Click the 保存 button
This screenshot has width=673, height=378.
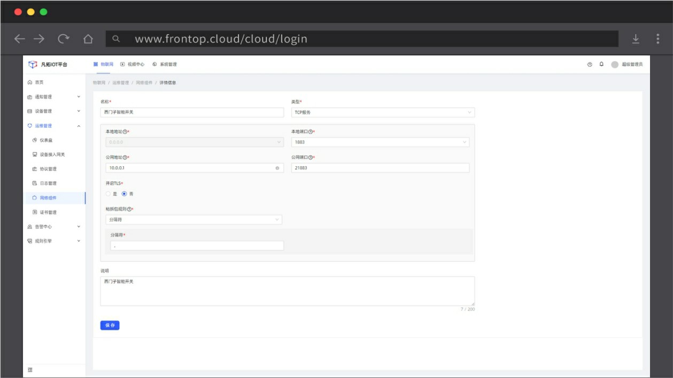110,325
